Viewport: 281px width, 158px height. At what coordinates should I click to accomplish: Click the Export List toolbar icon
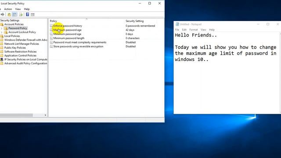[21, 14]
